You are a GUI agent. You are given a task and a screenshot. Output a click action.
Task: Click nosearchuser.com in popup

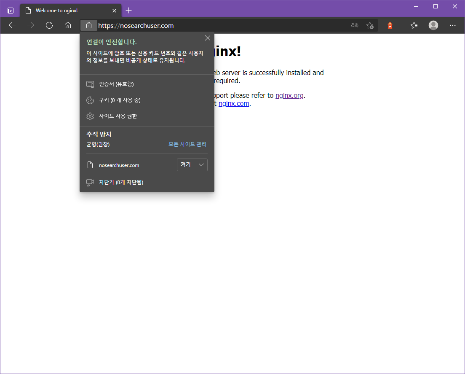pyautogui.click(x=119, y=165)
